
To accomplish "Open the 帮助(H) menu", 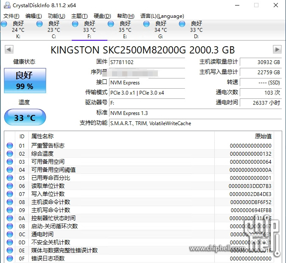I will pyautogui.click(x=126, y=16).
